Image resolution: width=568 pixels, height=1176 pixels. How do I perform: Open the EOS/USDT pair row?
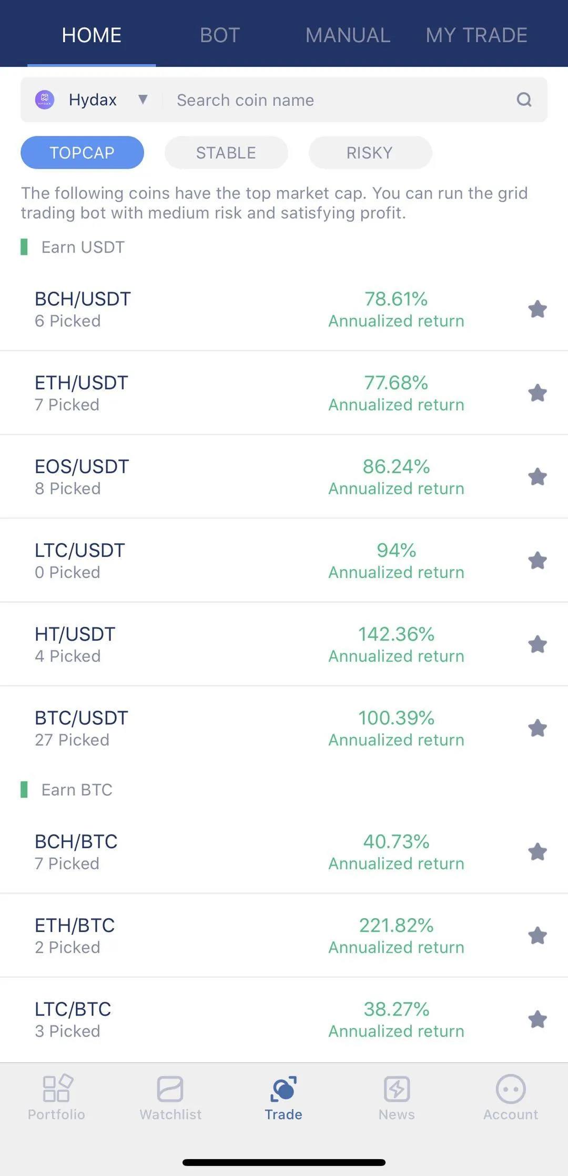point(284,477)
